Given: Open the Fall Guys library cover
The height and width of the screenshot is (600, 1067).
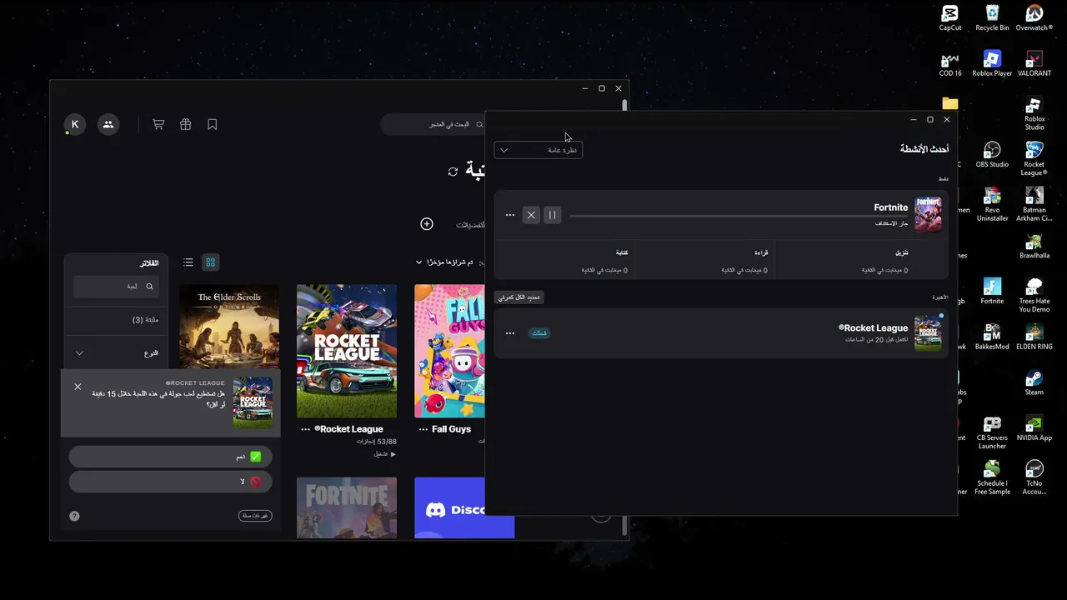Looking at the screenshot, I should (449, 351).
